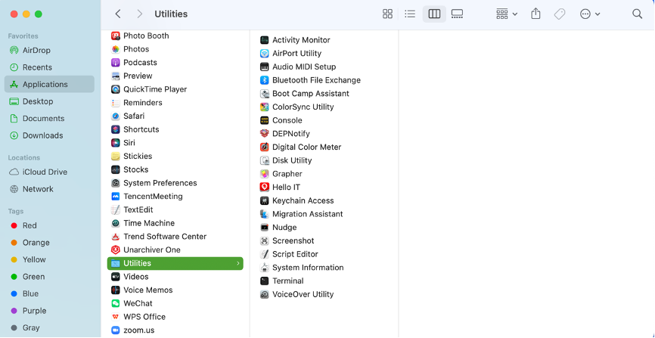Switch to icon view mode
This screenshot has height=338, width=655.
pos(388,14)
